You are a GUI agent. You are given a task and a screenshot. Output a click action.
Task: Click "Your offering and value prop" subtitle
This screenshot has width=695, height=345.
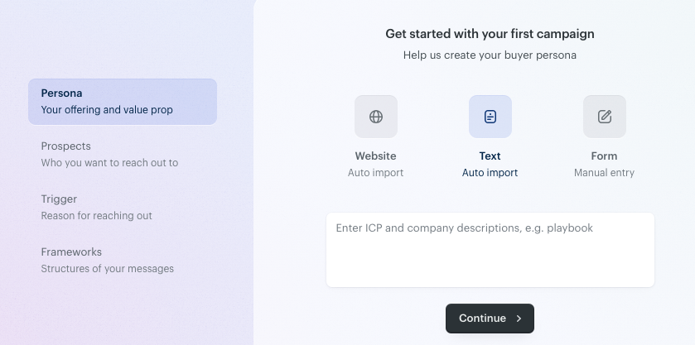coord(107,110)
